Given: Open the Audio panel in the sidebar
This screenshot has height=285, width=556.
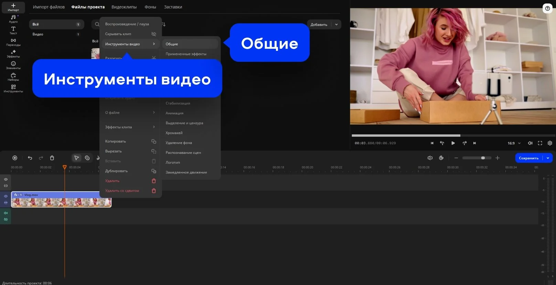Looking at the screenshot, I should pyautogui.click(x=13, y=19).
